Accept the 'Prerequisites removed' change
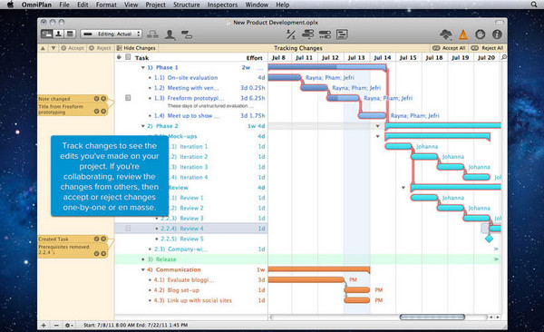 tap(96, 253)
